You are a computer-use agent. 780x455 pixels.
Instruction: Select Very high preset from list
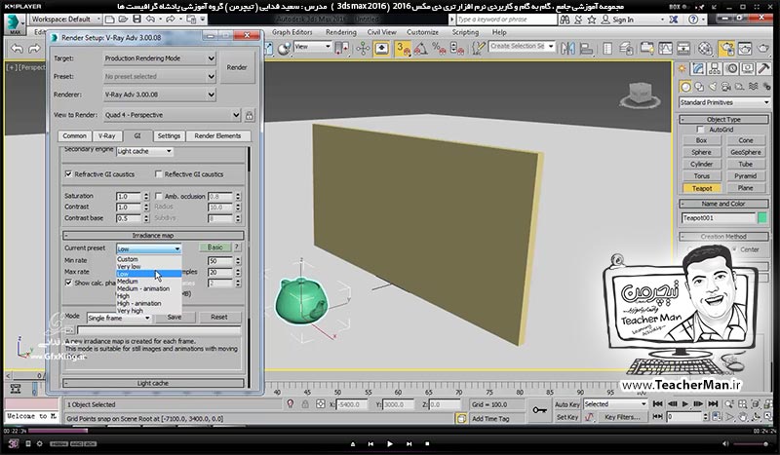[x=130, y=310]
